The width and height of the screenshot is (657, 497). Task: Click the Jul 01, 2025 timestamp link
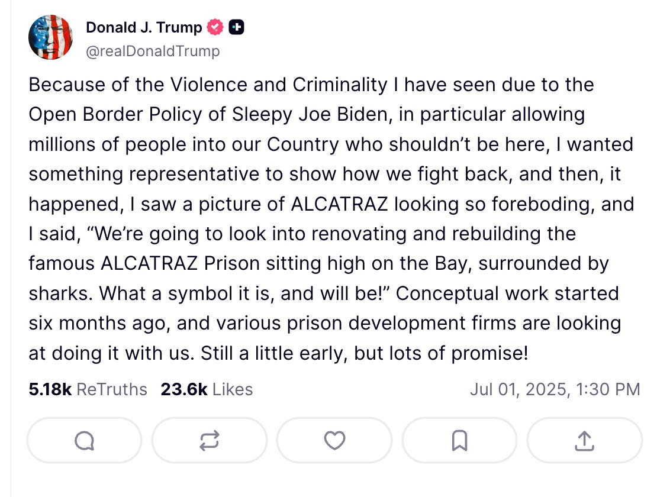(x=555, y=389)
